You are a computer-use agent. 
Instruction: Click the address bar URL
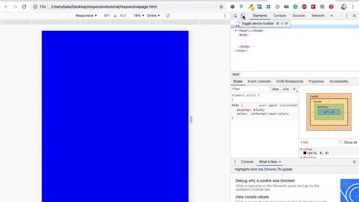click(x=104, y=7)
